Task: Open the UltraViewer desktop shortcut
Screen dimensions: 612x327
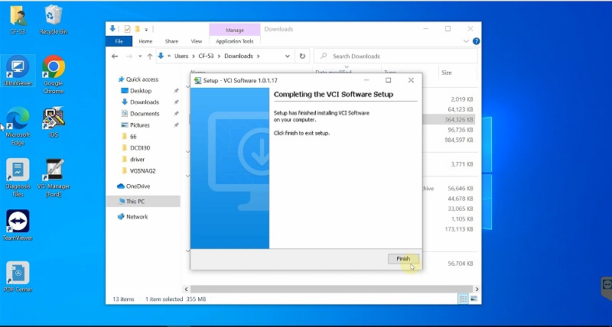Action: pos(18,67)
